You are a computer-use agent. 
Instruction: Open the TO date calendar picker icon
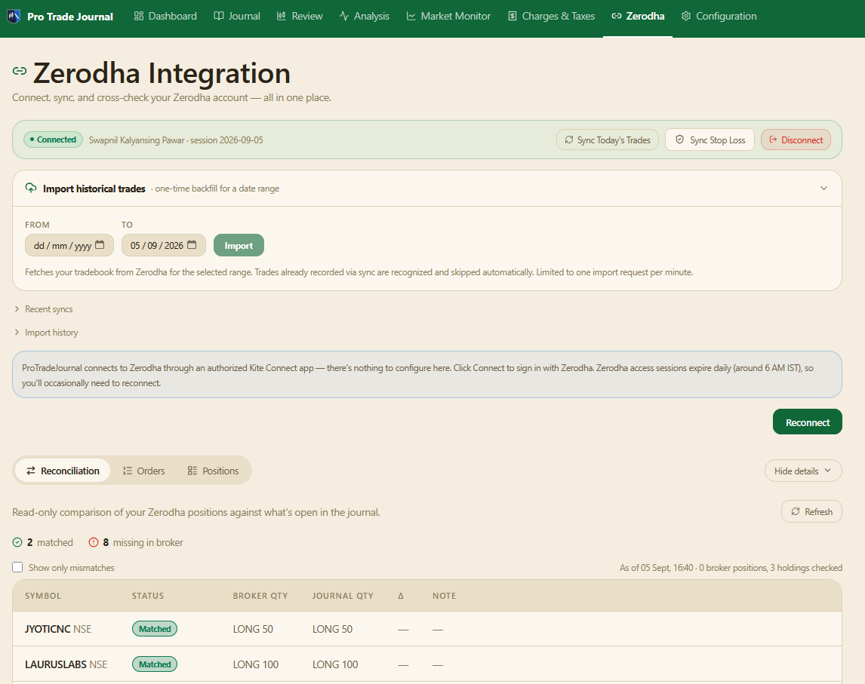click(x=192, y=245)
